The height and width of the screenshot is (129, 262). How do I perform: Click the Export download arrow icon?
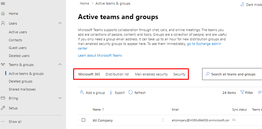click(111, 92)
